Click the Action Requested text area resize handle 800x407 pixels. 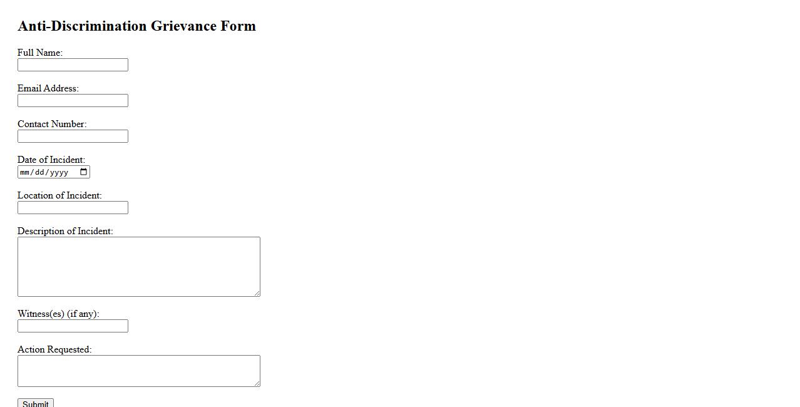(x=257, y=383)
